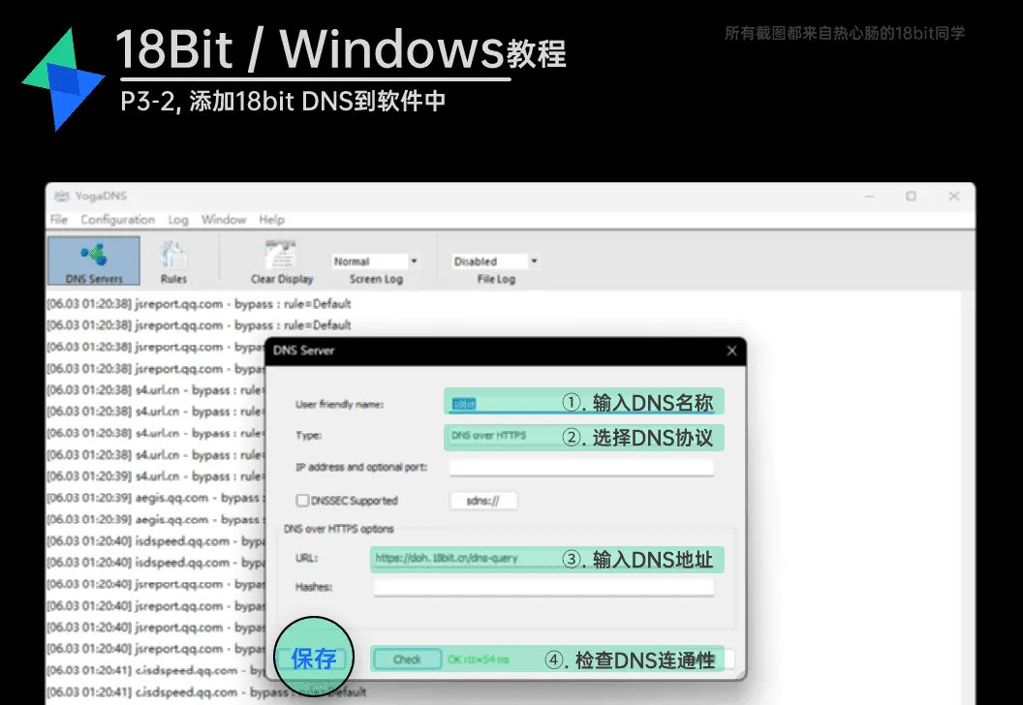This screenshot has width=1023, height=705.
Task: Open the Type dropdown showing DNS over HTTPS
Action: 584,437
